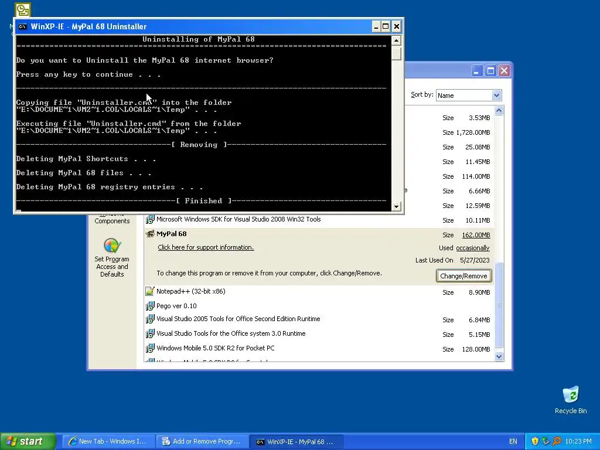Open the Sort by dropdown
600x450 pixels.
(x=496, y=96)
